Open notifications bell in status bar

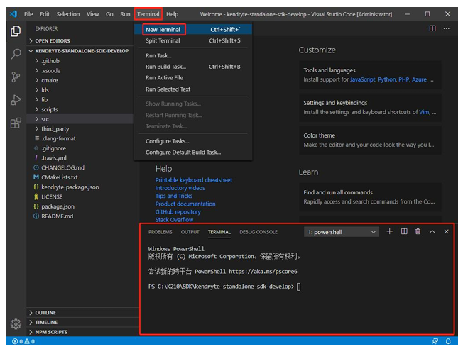pos(448,341)
